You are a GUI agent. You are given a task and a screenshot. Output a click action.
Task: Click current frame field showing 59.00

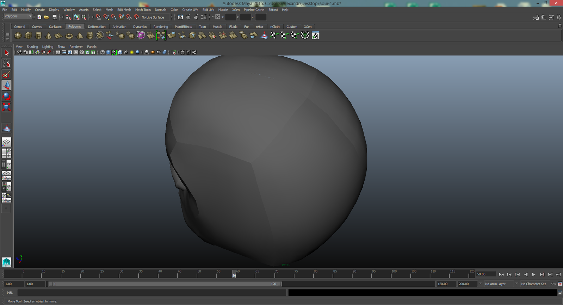[485, 274]
